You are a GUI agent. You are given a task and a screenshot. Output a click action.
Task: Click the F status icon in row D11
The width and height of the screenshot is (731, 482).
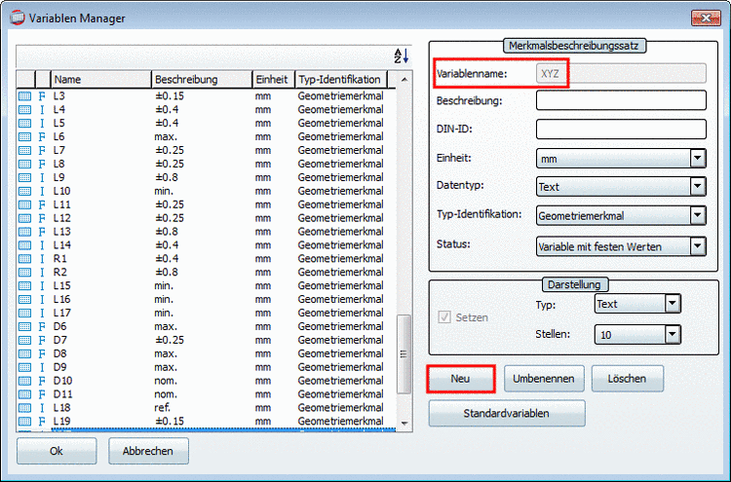click(x=42, y=394)
